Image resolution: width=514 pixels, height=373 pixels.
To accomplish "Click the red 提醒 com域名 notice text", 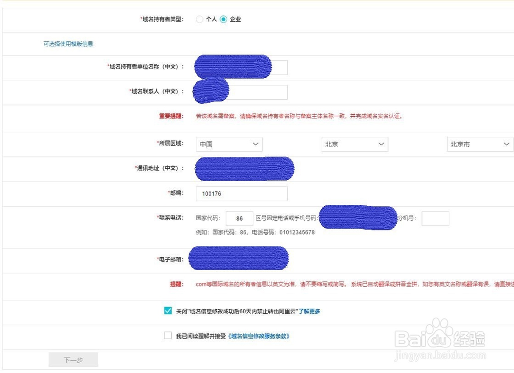I will (355, 284).
